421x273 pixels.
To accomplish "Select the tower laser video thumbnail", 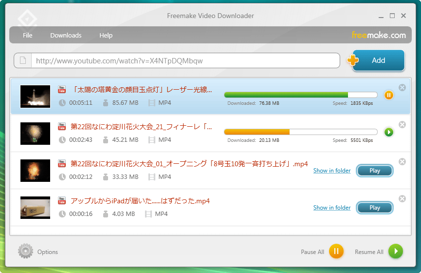I will [x=35, y=97].
